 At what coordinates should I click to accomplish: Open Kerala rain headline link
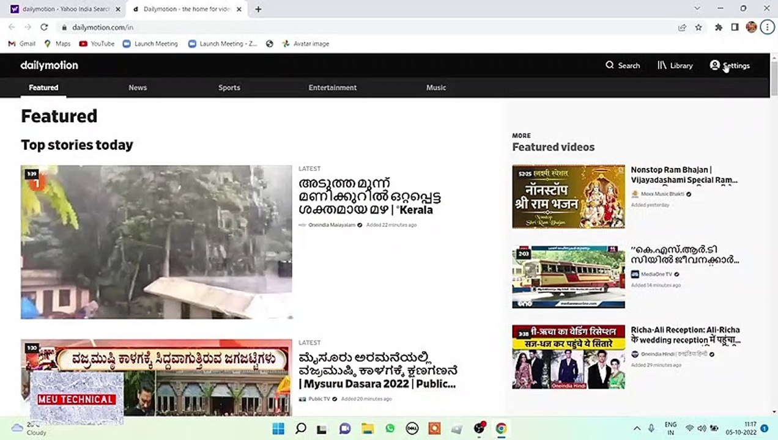point(369,197)
